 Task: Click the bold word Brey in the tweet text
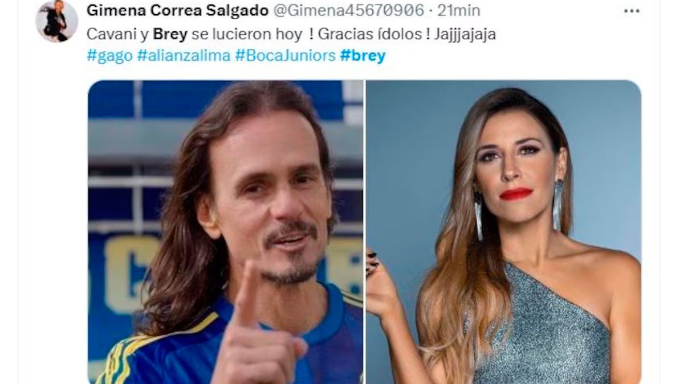point(170,34)
